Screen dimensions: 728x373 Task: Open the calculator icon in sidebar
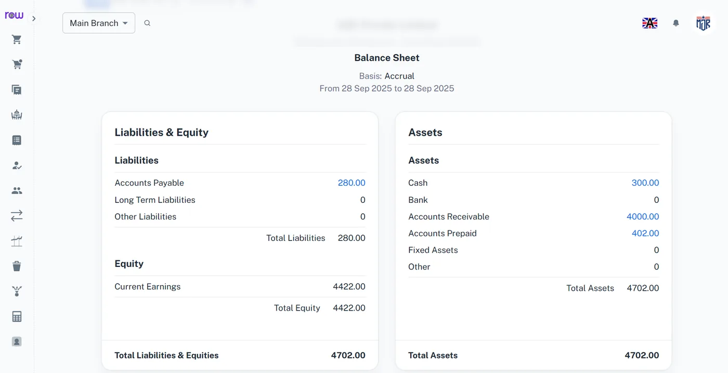coord(17,316)
